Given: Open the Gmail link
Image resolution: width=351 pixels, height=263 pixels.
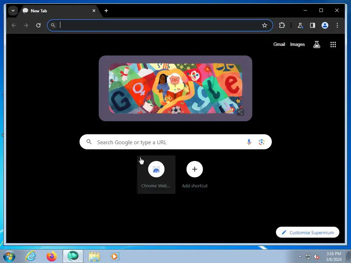Looking at the screenshot, I should click(279, 44).
